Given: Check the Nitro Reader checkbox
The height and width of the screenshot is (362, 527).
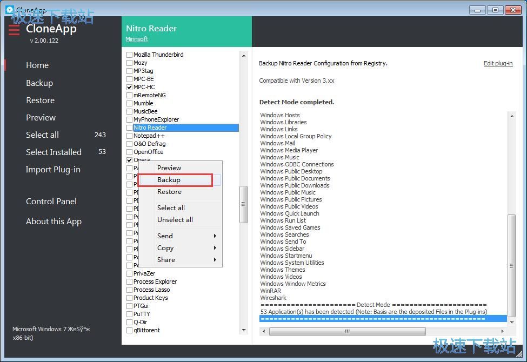Looking at the screenshot, I should click(x=129, y=128).
